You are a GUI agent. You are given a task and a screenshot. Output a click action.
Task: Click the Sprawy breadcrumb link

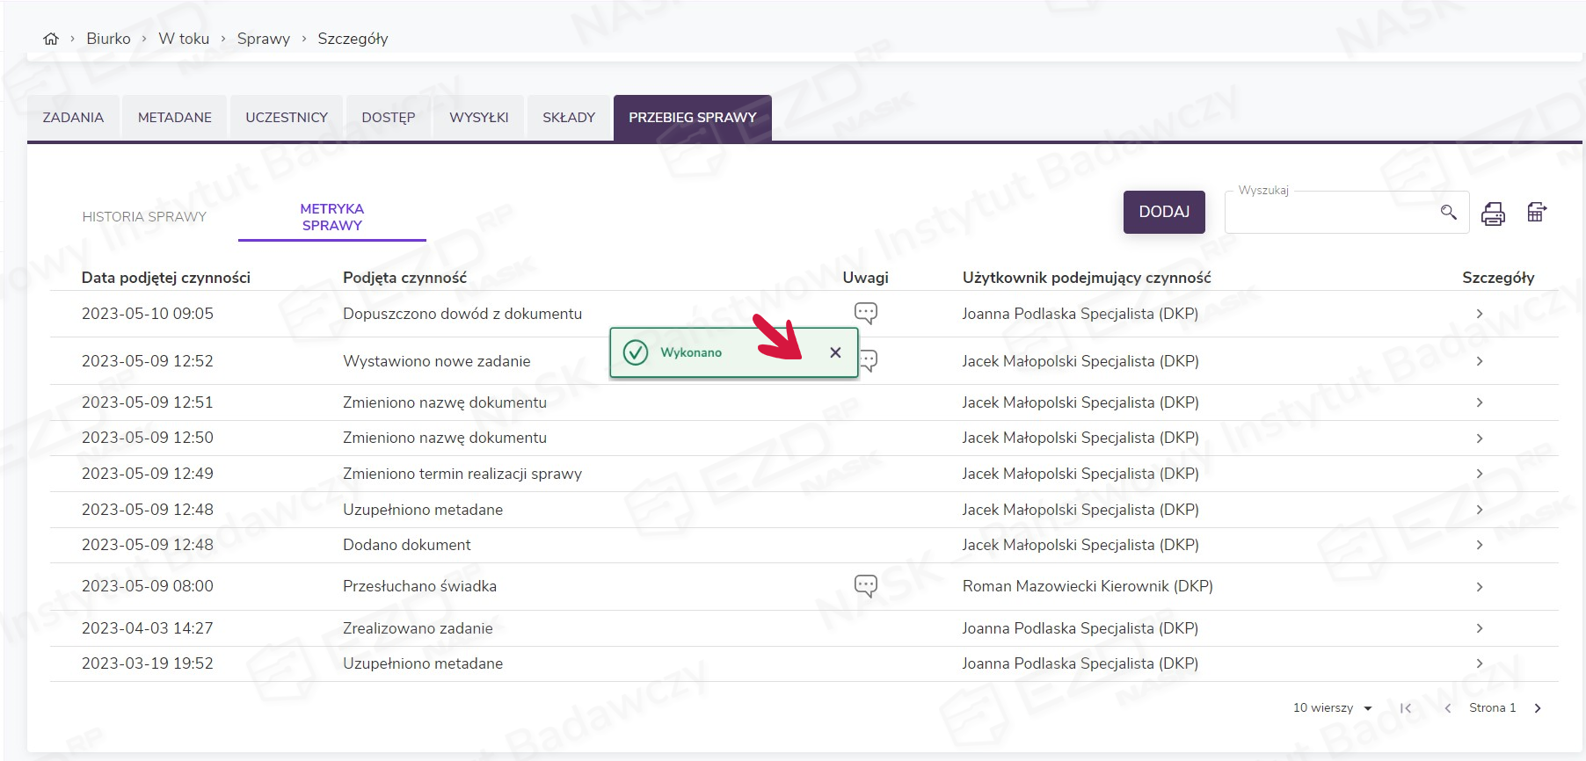click(263, 39)
